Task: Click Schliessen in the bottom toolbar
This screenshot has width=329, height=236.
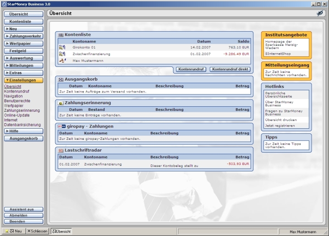Action: tap(37, 231)
